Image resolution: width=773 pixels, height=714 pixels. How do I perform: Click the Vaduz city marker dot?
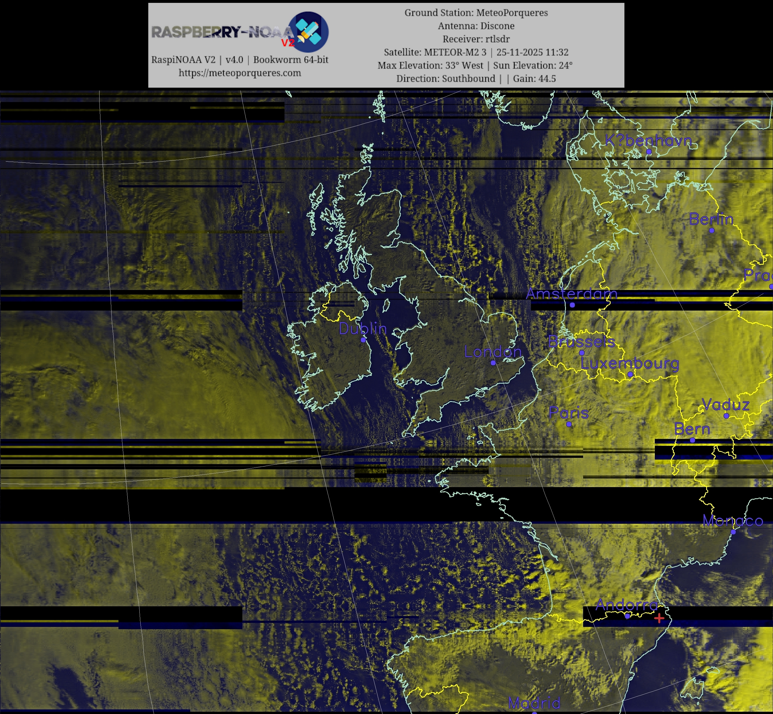pos(726,416)
